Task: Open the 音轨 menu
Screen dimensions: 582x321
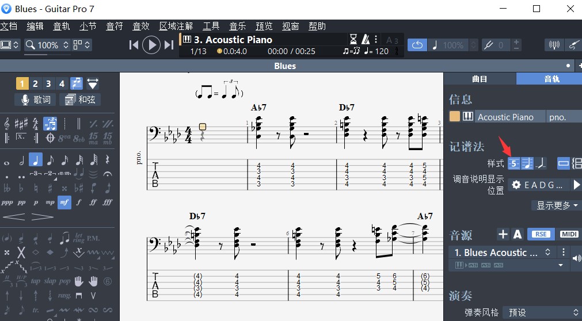Action: (x=62, y=26)
